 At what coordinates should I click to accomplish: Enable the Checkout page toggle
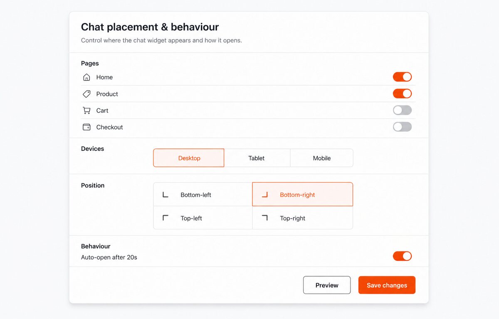402,127
